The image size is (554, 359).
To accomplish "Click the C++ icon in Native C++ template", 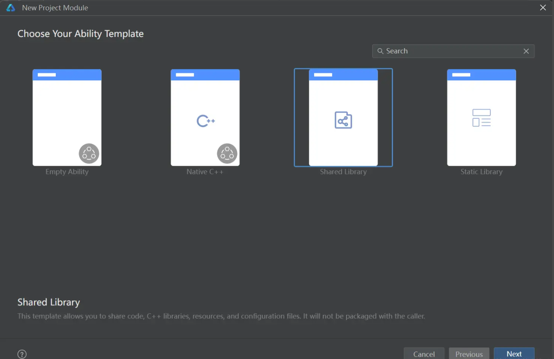I will (205, 121).
